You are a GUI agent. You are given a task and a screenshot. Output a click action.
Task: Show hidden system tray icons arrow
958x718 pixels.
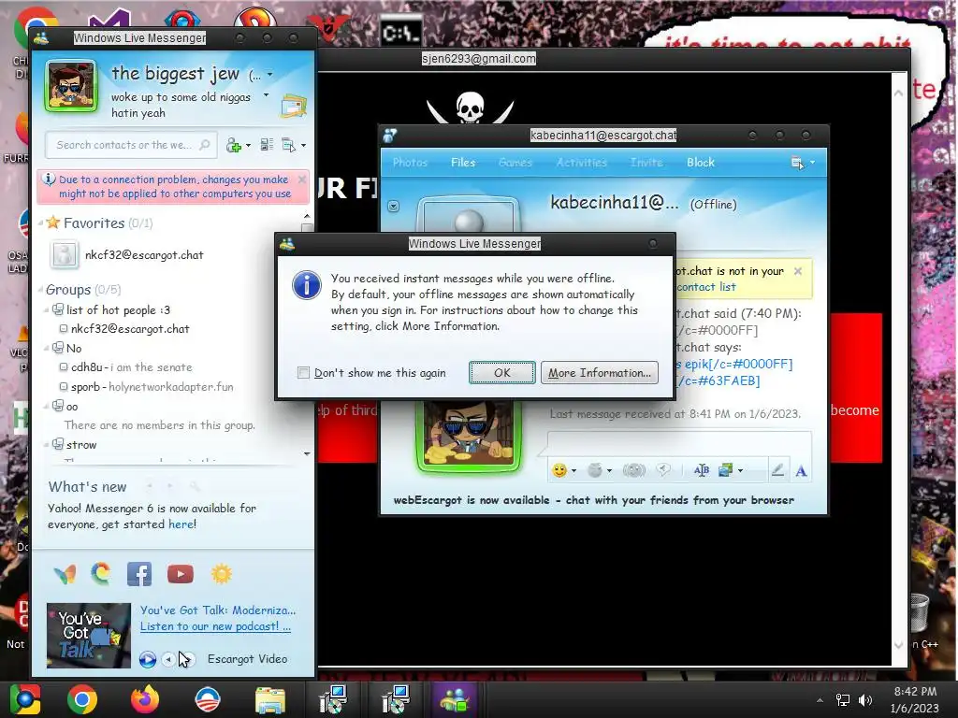[820, 700]
